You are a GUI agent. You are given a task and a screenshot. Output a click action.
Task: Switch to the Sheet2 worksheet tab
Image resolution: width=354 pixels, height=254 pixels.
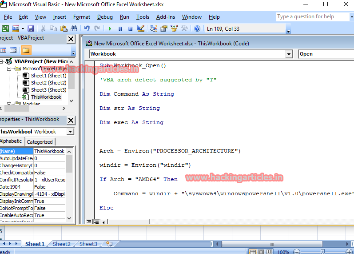click(x=61, y=244)
